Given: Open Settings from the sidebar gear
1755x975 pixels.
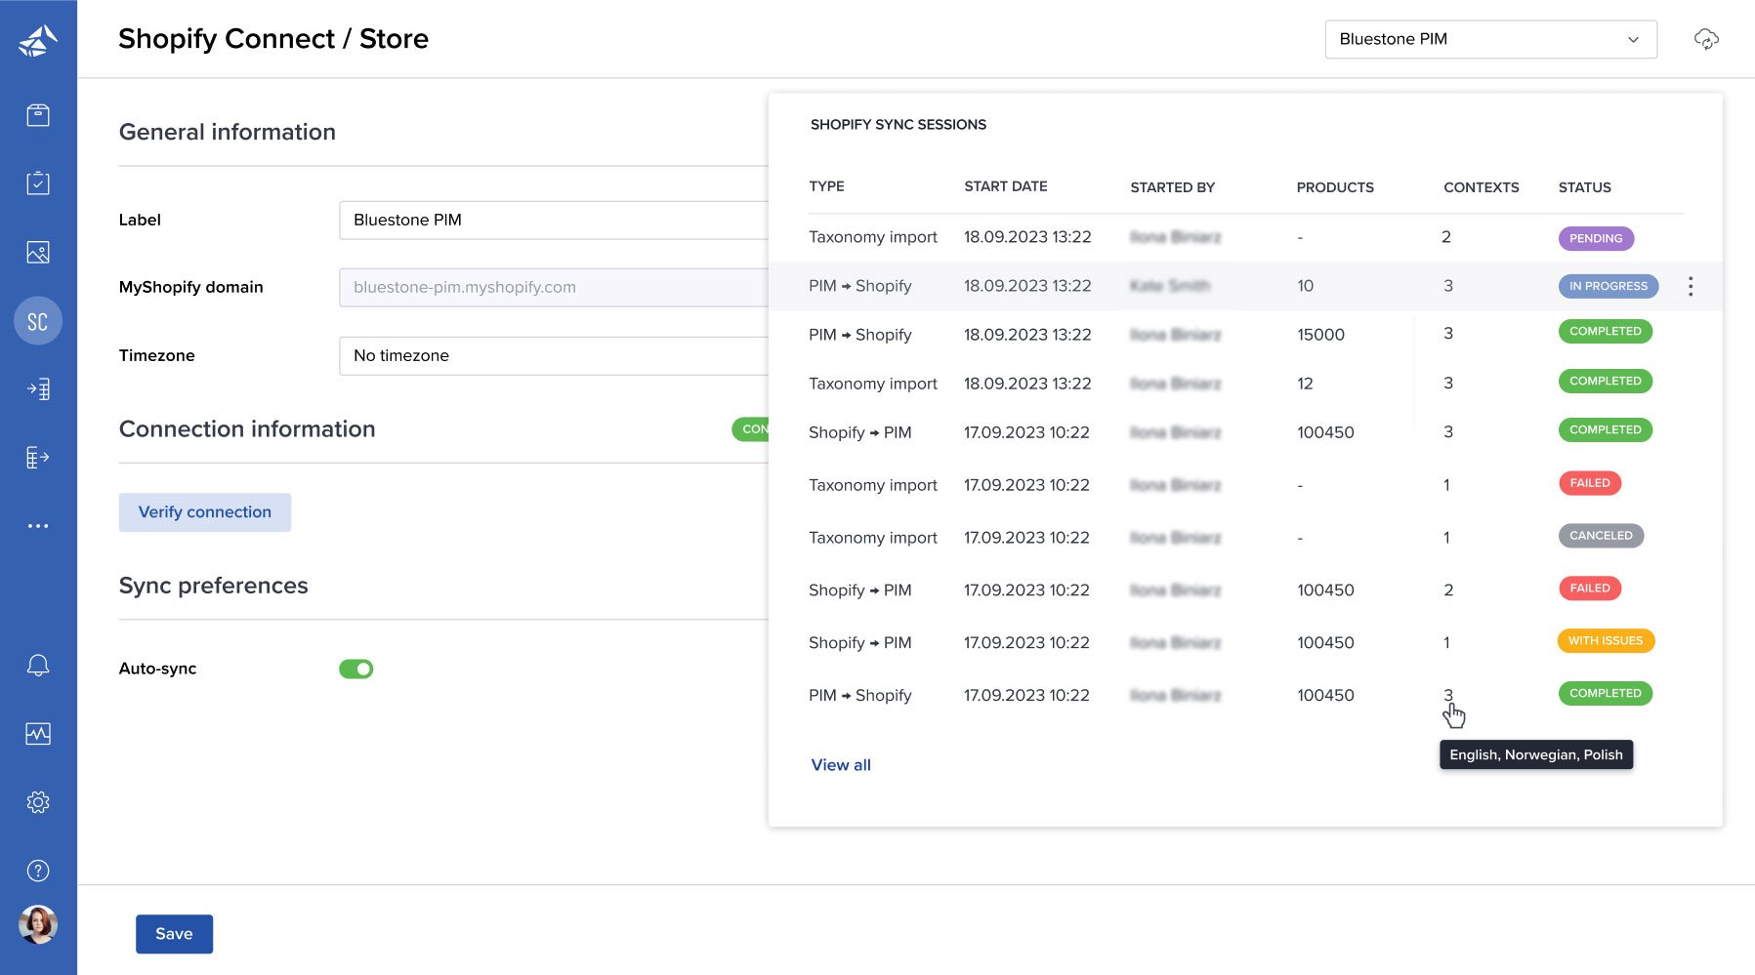Looking at the screenshot, I should point(38,801).
